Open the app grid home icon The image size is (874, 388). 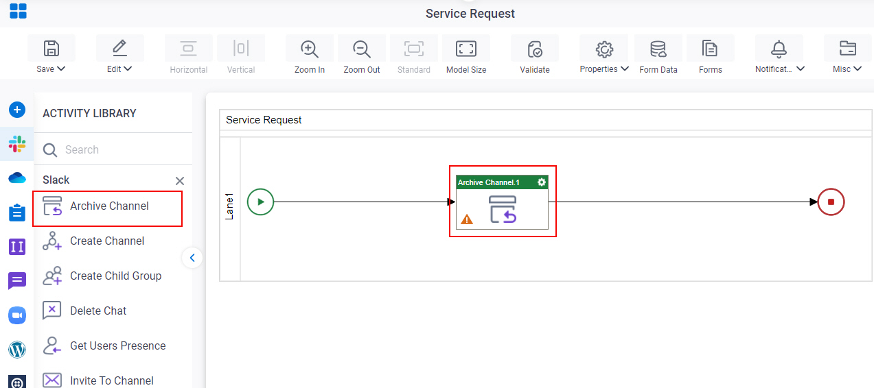18,11
